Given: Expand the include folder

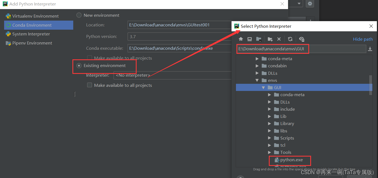Looking at the screenshot, I should [x=269, y=109].
